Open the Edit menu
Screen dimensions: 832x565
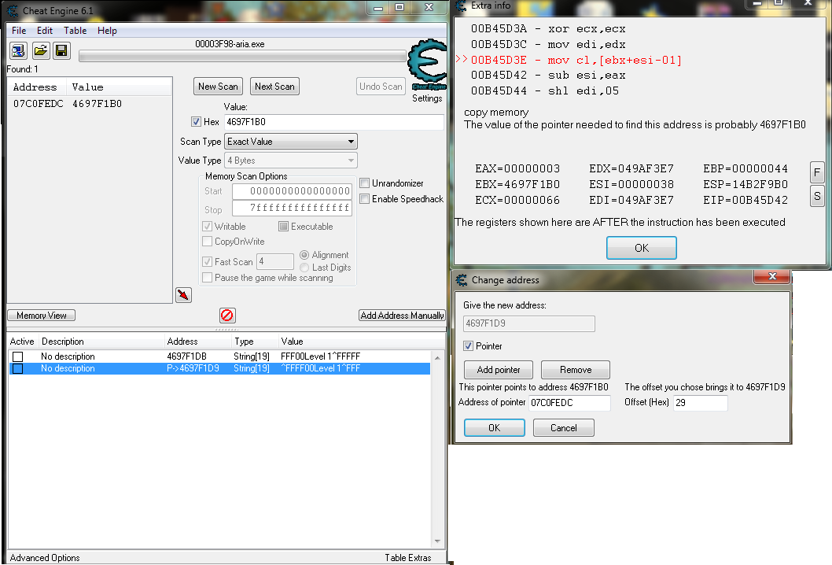tap(45, 31)
